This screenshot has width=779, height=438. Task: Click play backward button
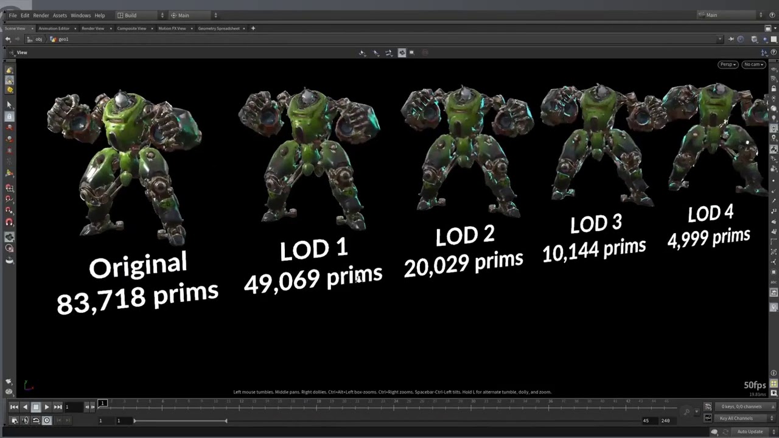pyautogui.click(x=25, y=407)
